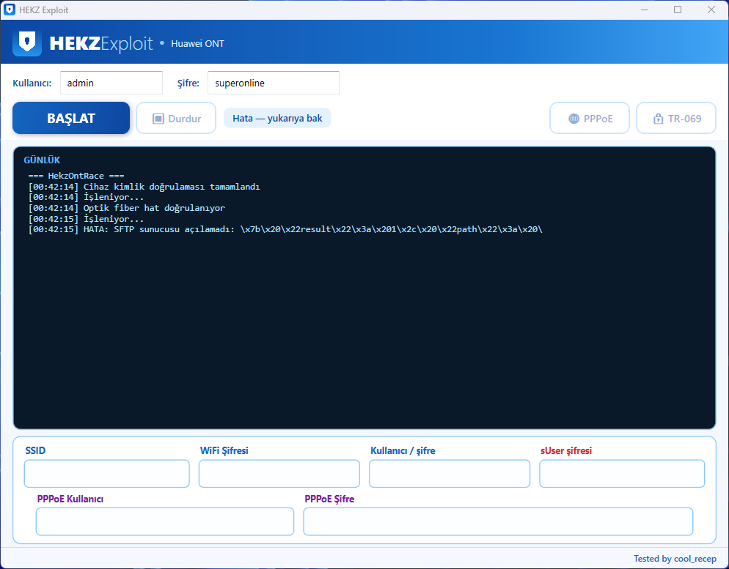The image size is (729, 569).
Task: Click the 'Cihaz kimlik doğrulaması tamamlandı' log line
Action: pyautogui.click(x=144, y=187)
